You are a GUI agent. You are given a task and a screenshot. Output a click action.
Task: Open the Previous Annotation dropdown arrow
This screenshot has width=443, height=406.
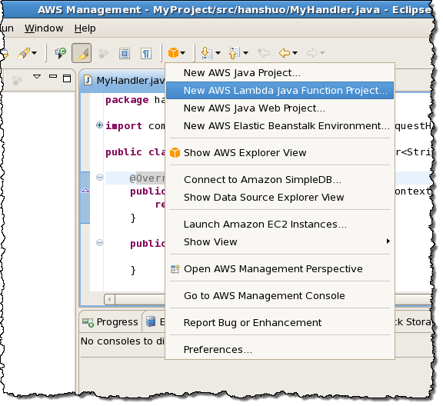click(x=246, y=53)
